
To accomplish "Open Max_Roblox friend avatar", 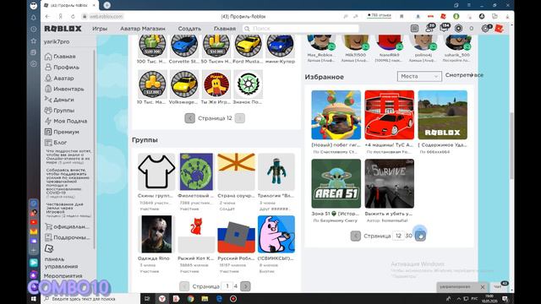I will click(321, 42).
